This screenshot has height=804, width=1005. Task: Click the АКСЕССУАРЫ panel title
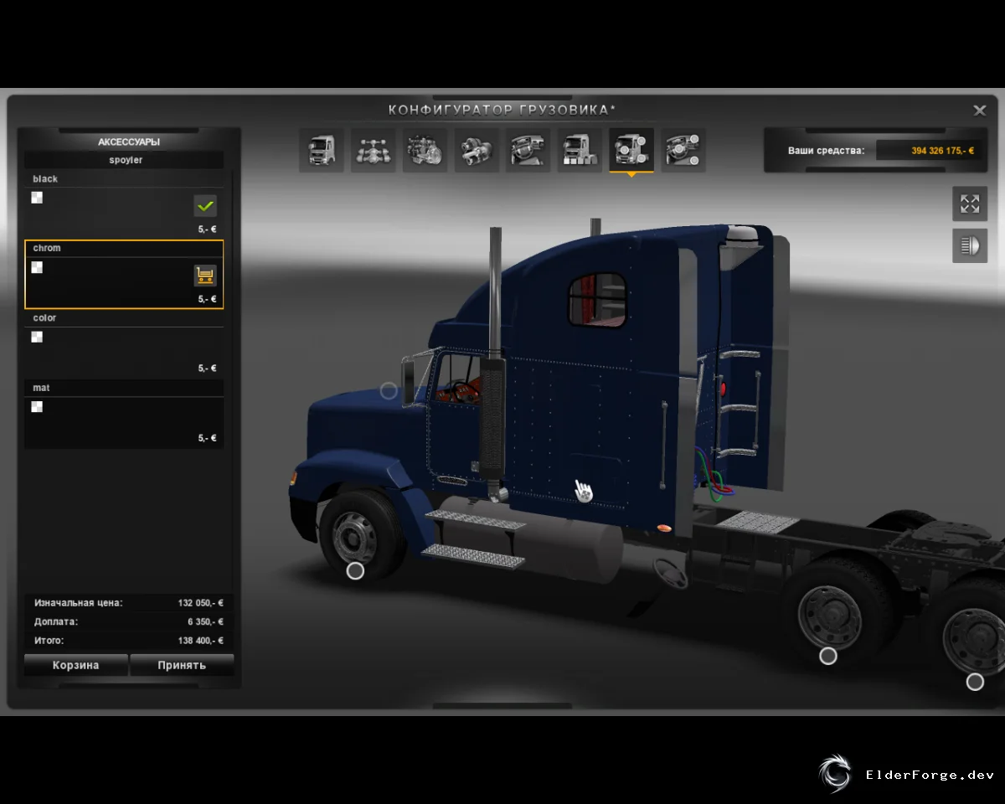(x=128, y=142)
